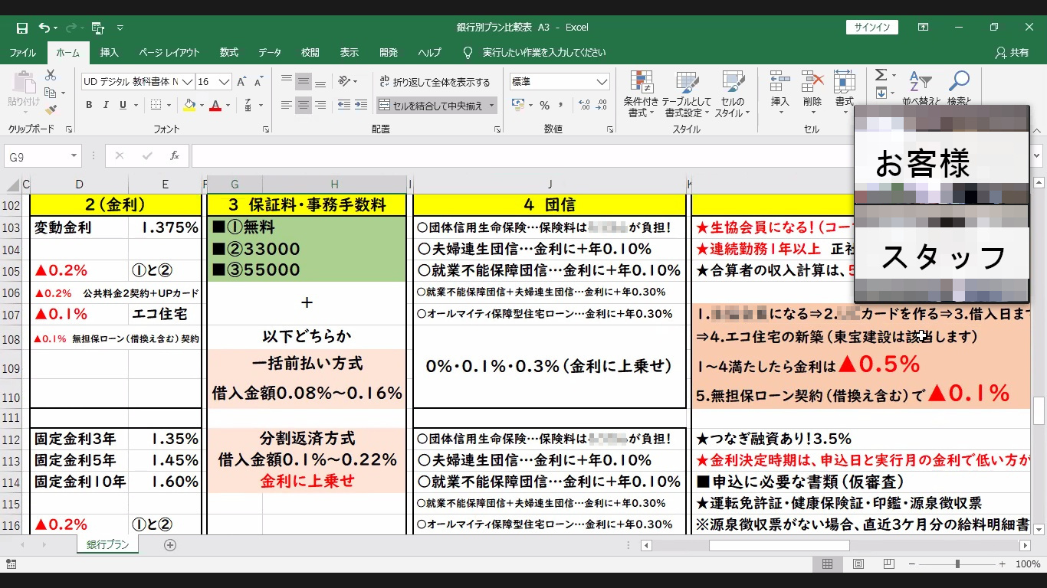Switch to 挿入 ribbon tab
Screen dimensions: 1047x588
coord(109,53)
